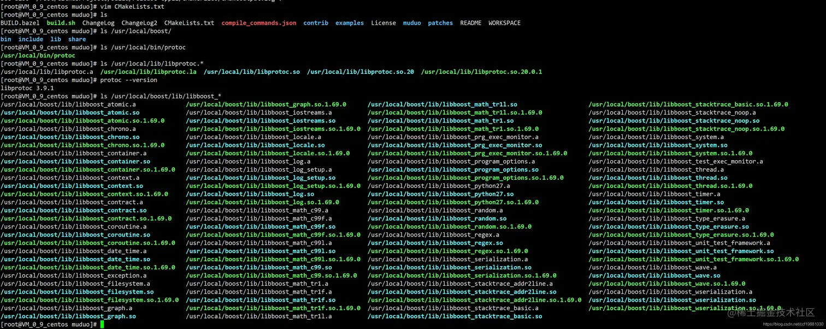Click /usr/local/lib/libprotoc.la
The width and height of the screenshot is (826, 329).
point(149,72)
